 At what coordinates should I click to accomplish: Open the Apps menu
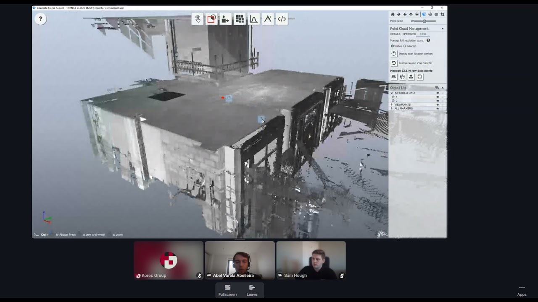tap(522, 291)
